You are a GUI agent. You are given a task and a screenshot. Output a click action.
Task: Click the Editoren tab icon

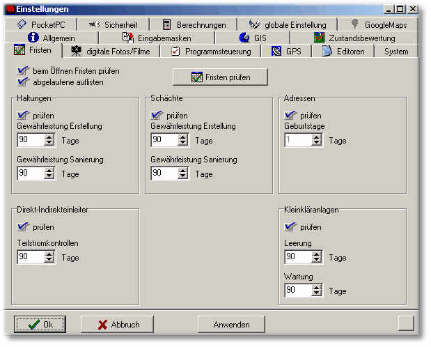tap(327, 51)
